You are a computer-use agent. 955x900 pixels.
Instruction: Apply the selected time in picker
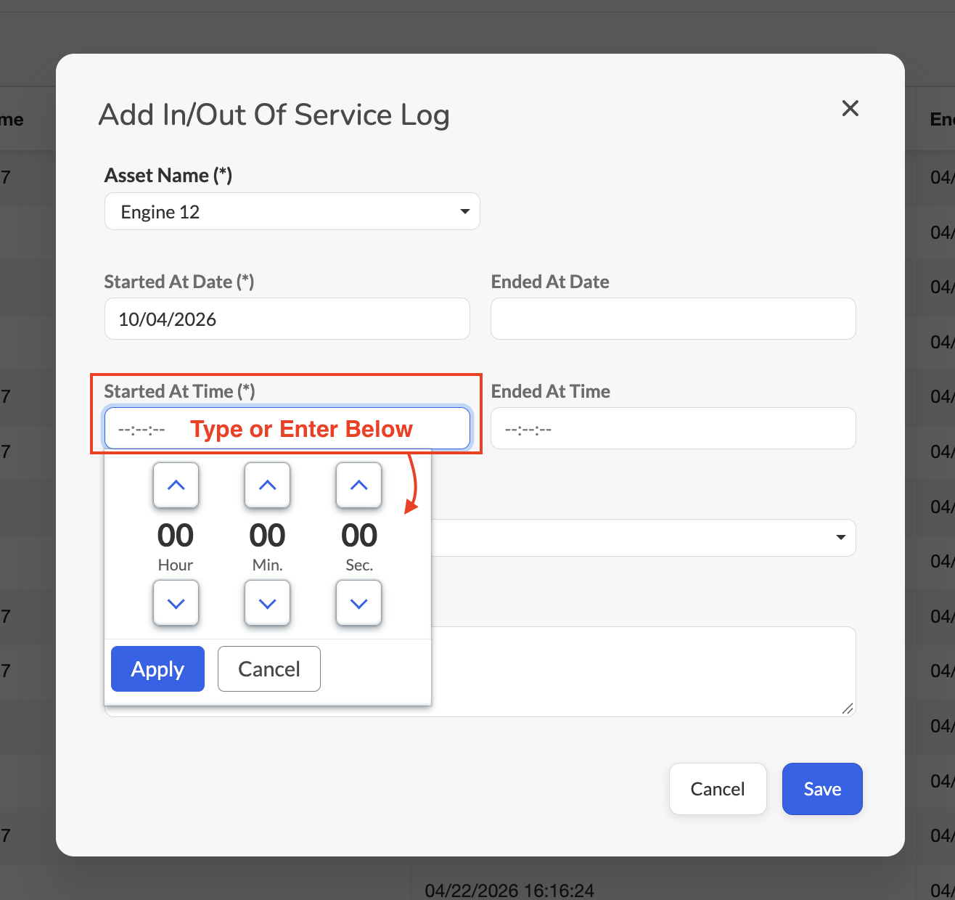coord(157,668)
